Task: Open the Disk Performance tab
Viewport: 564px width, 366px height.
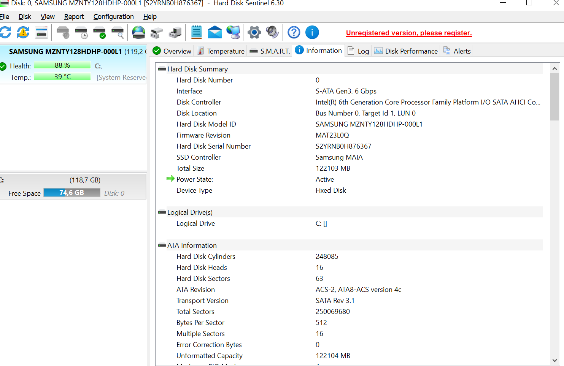Action: pos(406,51)
